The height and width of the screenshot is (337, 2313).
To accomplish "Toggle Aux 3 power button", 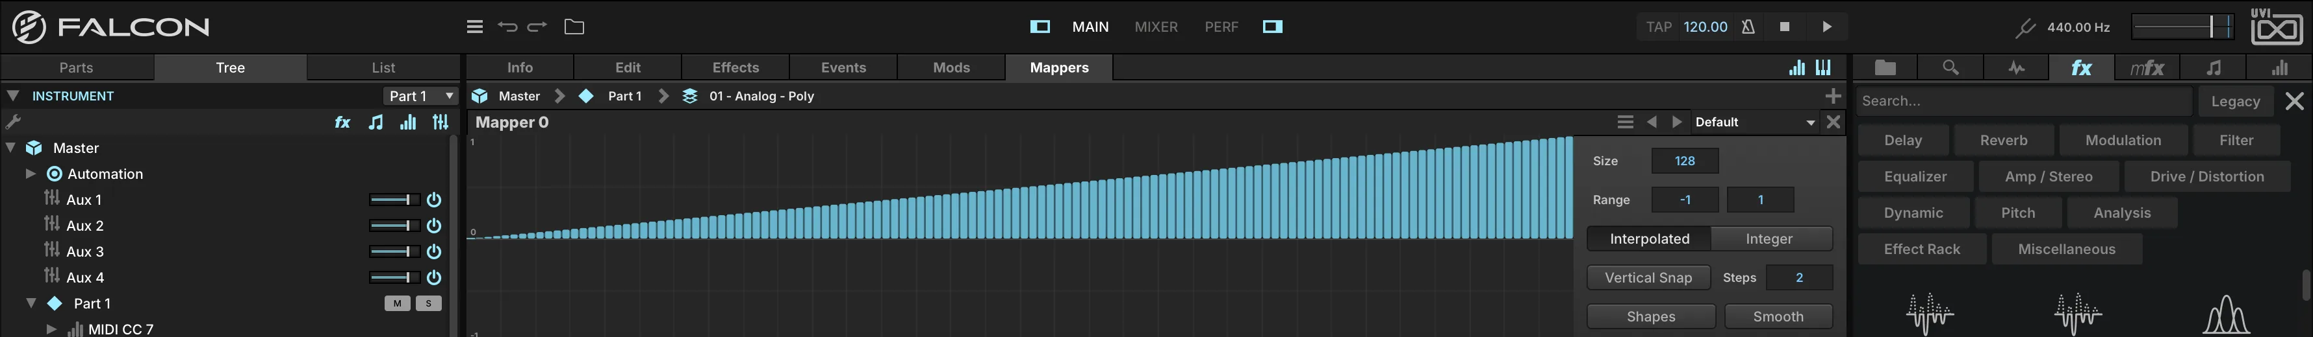I will [x=434, y=252].
